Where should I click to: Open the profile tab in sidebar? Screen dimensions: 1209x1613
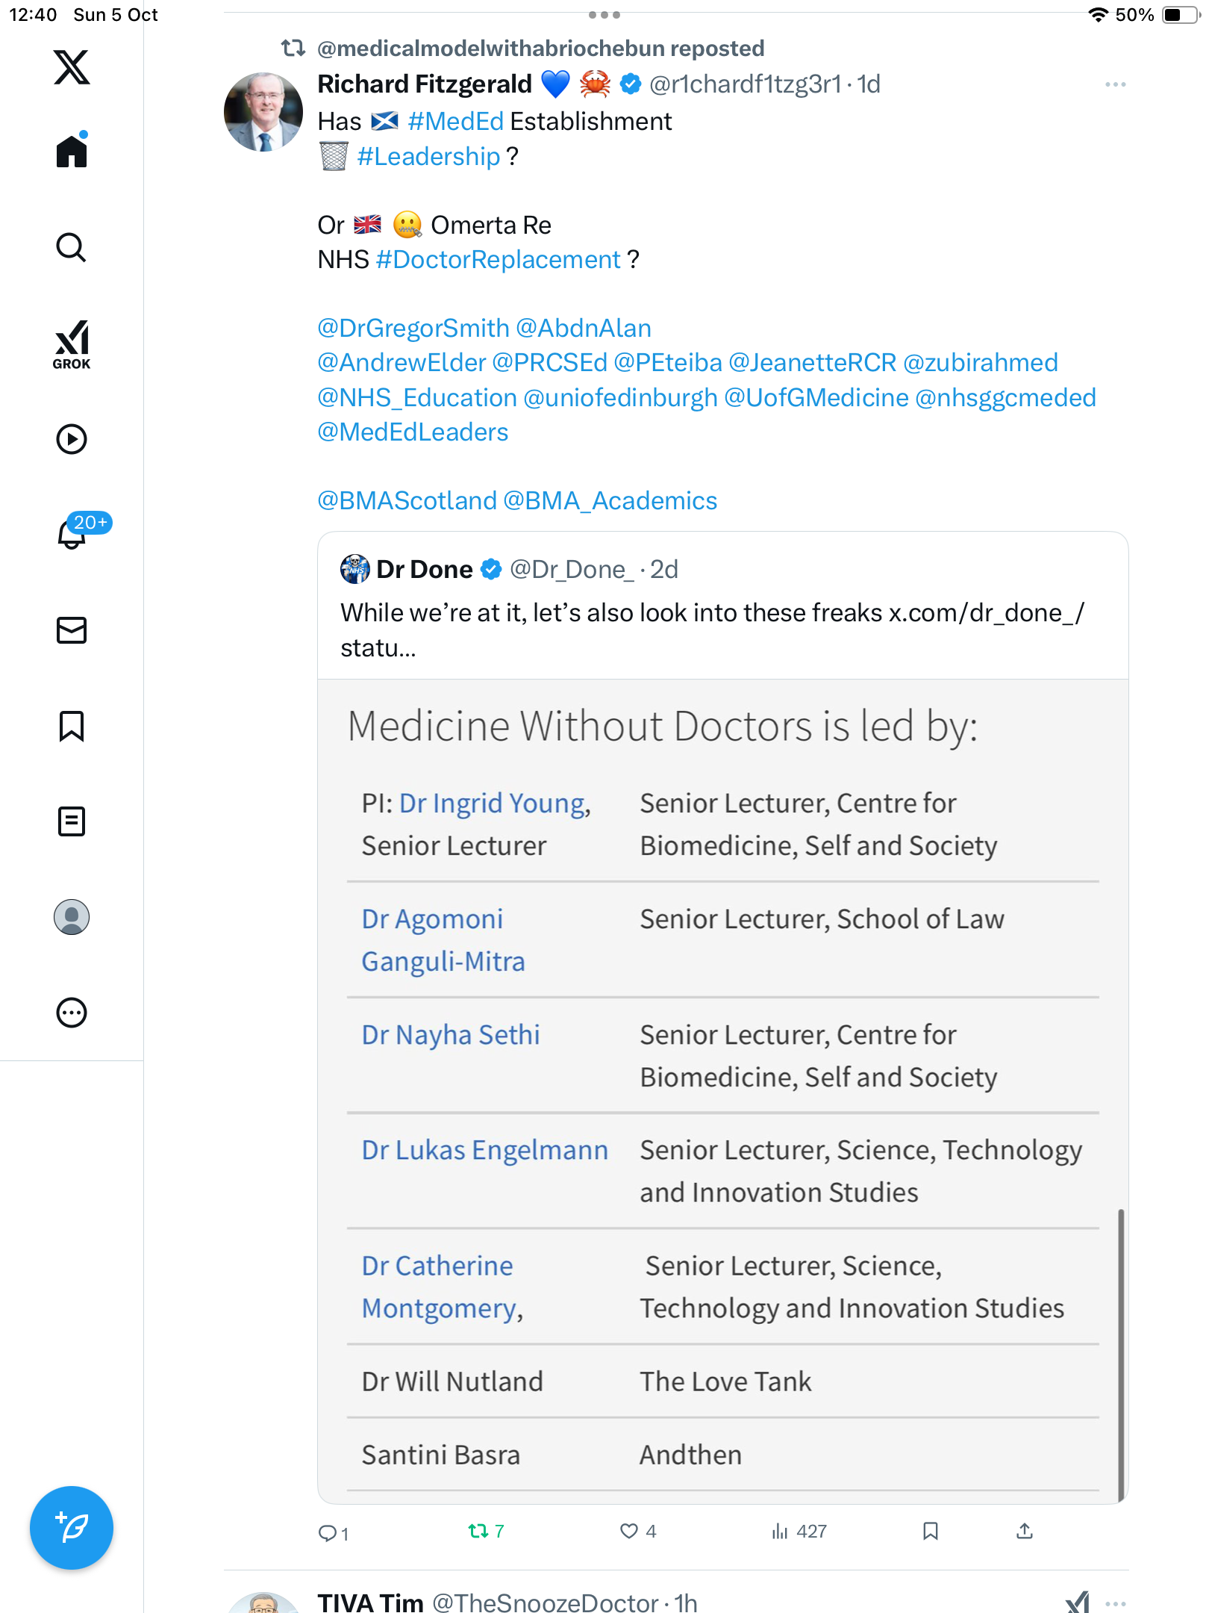tap(72, 917)
